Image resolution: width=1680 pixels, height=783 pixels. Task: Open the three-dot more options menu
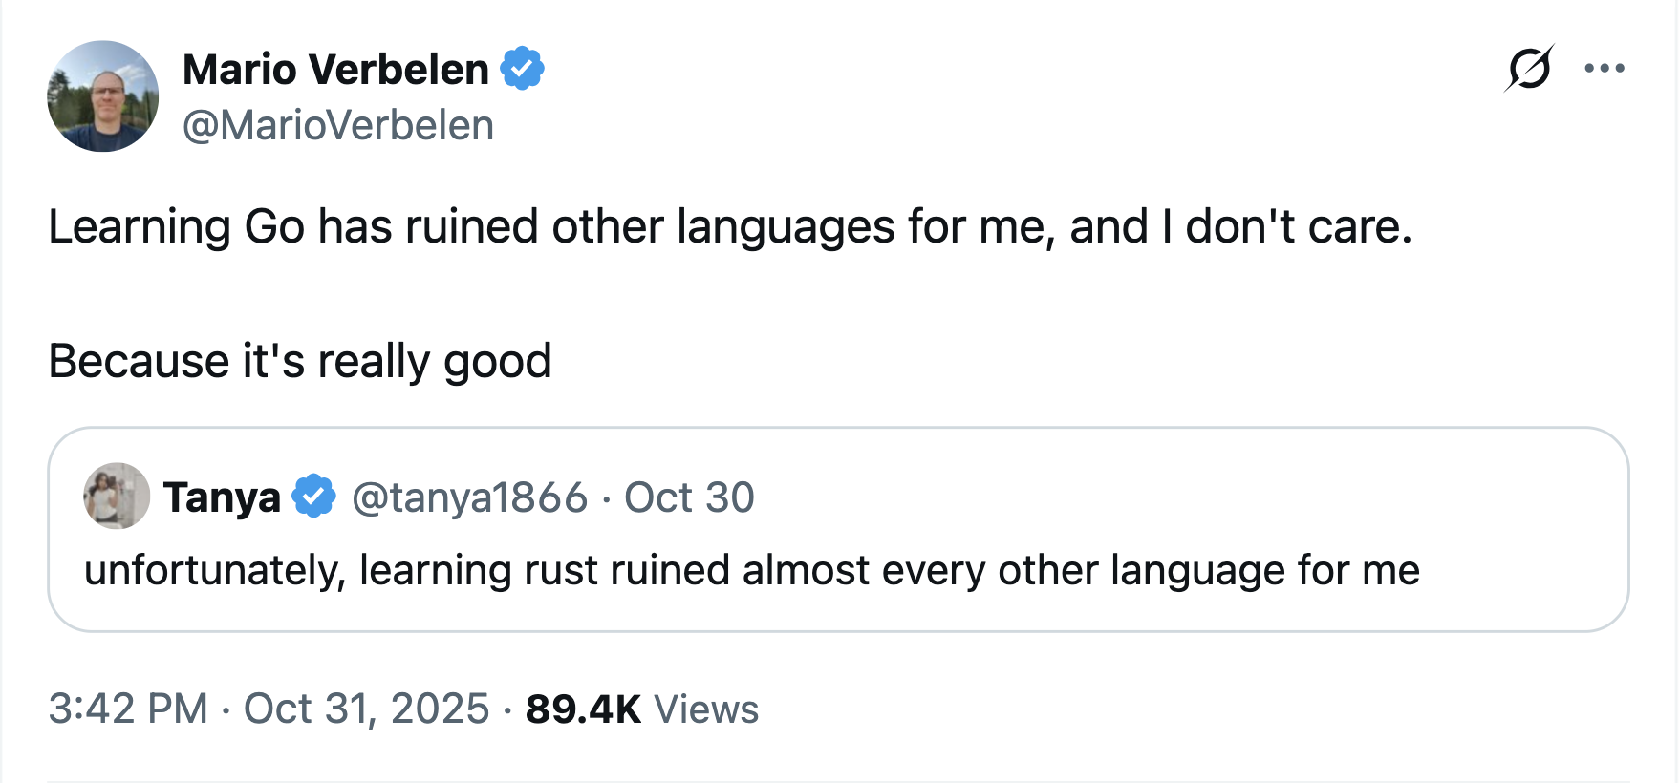[1605, 68]
